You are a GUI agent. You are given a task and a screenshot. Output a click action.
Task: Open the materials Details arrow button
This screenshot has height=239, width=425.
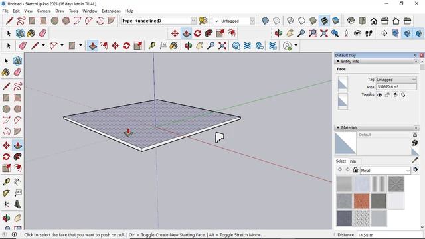click(x=415, y=170)
